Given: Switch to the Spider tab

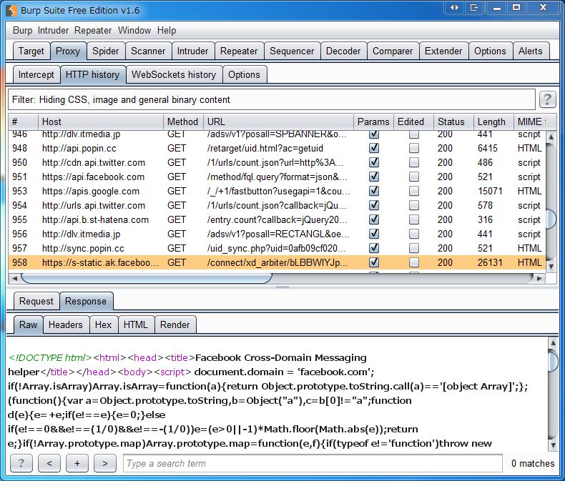Looking at the screenshot, I should (x=105, y=51).
